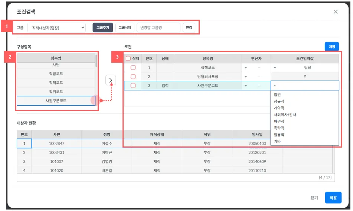Image resolution: width=353 pixels, height=211 pixels.
Task: Click the Y condition value cell
Action: [305, 76]
